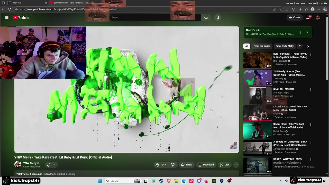Open options menu for YNW Melly Pieces video
The height and width of the screenshot is (185, 329).
311,72
